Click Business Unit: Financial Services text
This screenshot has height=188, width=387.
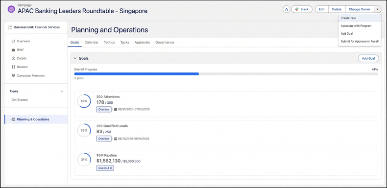37,27
